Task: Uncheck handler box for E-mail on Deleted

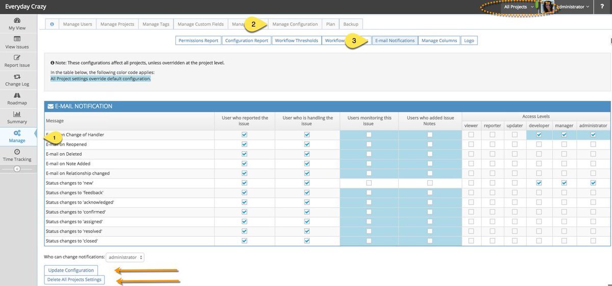Action: click(307, 154)
